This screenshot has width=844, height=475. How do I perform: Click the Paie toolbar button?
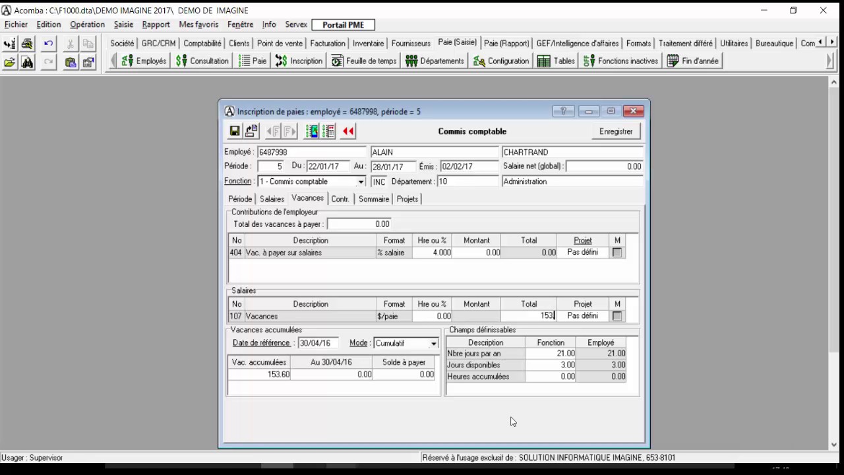[253, 61]
